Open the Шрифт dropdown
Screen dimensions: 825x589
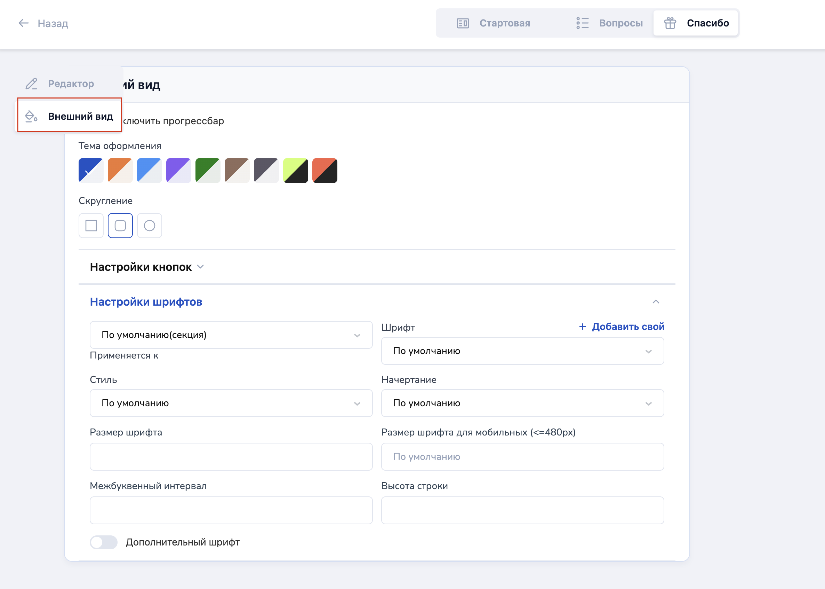pos(522,351)
